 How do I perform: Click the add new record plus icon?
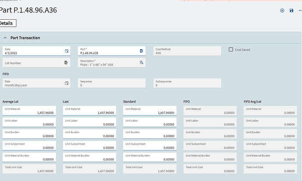click(282, 11)
